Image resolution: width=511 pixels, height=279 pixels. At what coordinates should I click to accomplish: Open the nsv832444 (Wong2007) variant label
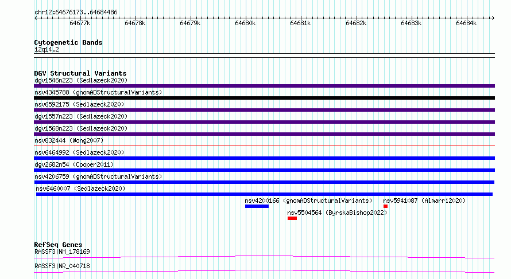pyautogui.click(x=69, y=140)
